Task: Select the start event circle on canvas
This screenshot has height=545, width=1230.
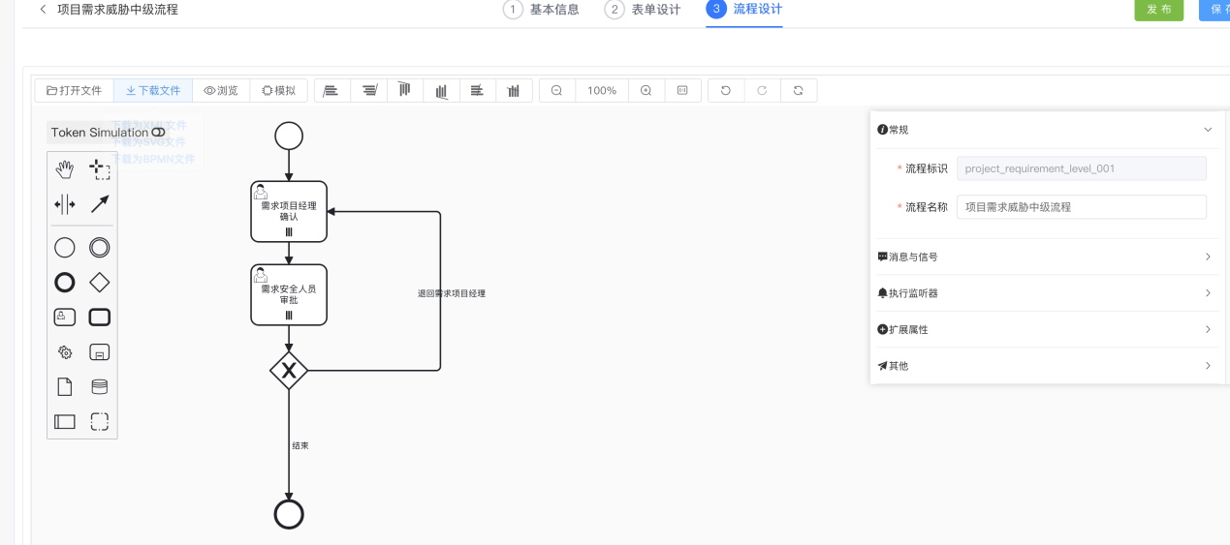Action: [289, 136]
